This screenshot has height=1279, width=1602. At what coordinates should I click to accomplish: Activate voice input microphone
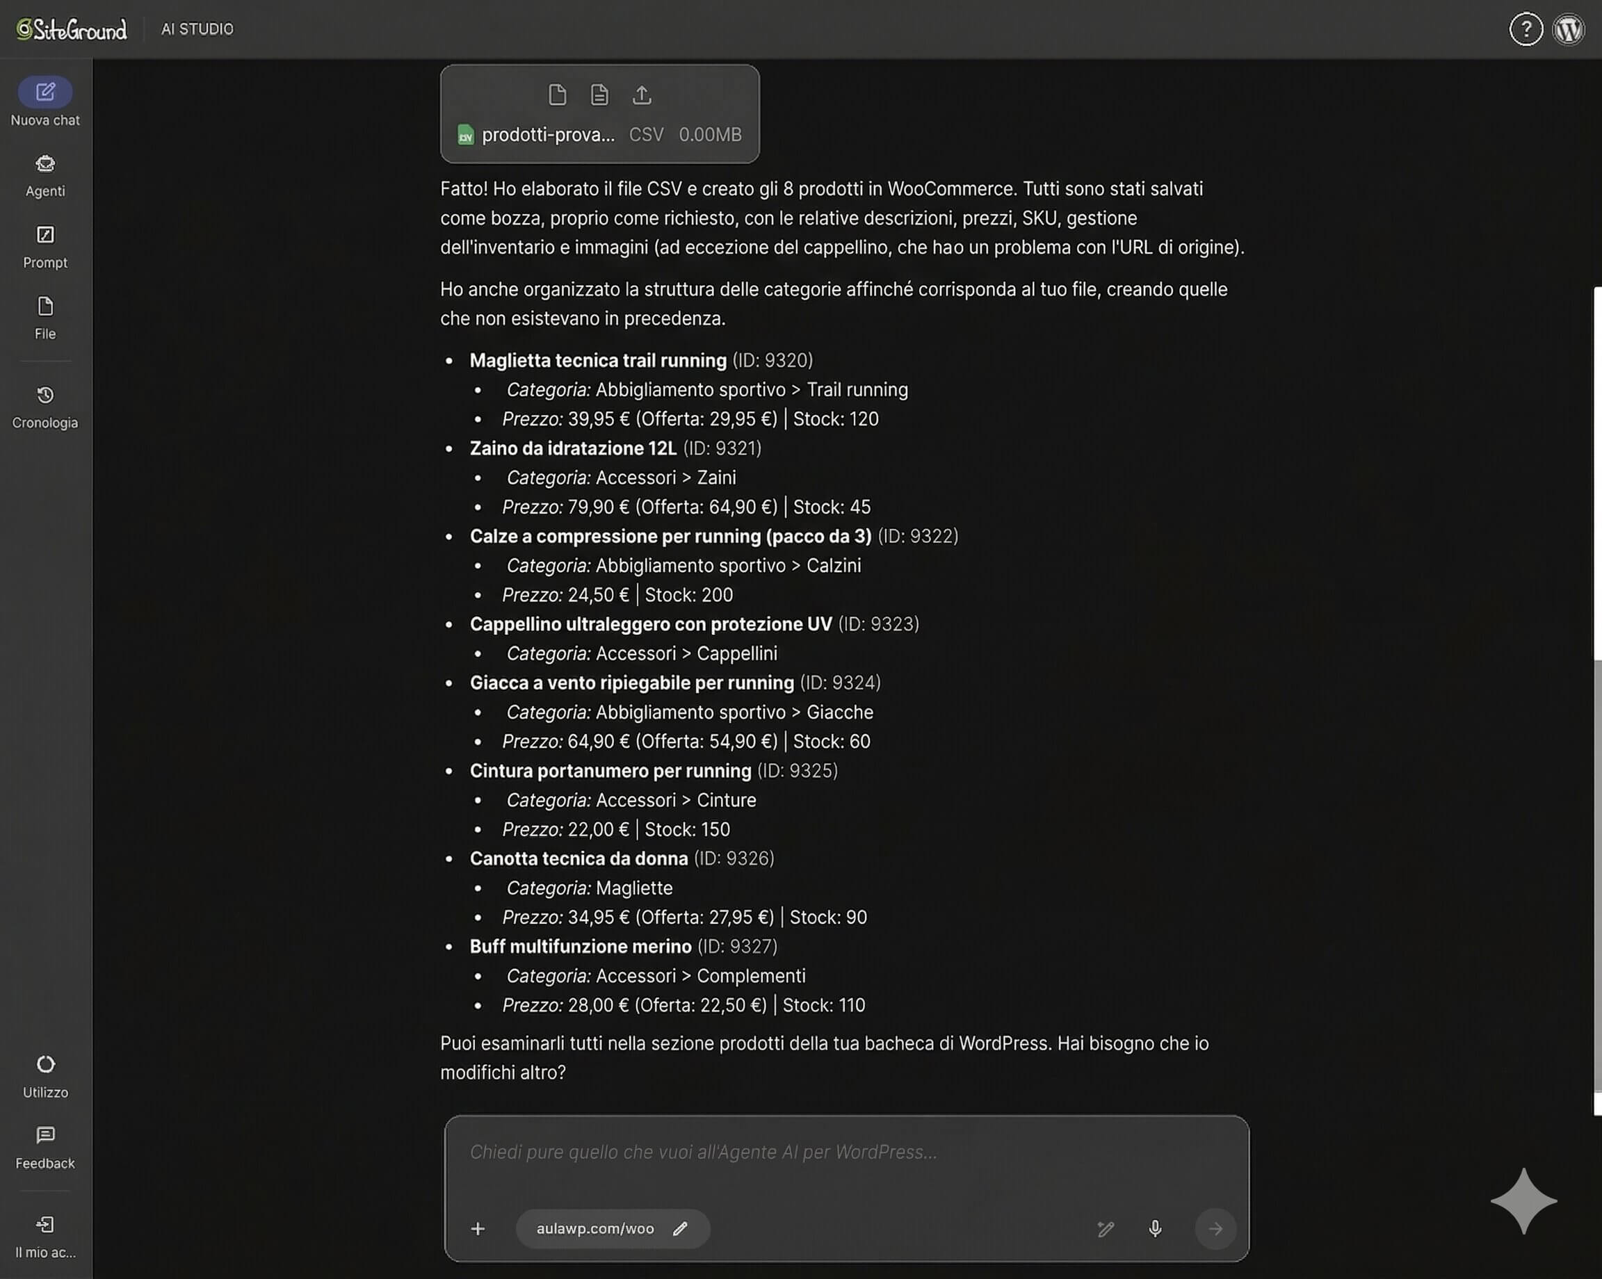1156,1228
